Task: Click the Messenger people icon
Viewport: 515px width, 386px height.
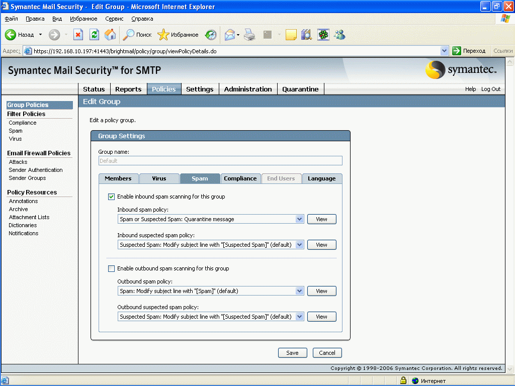Action: pos(339,35)
